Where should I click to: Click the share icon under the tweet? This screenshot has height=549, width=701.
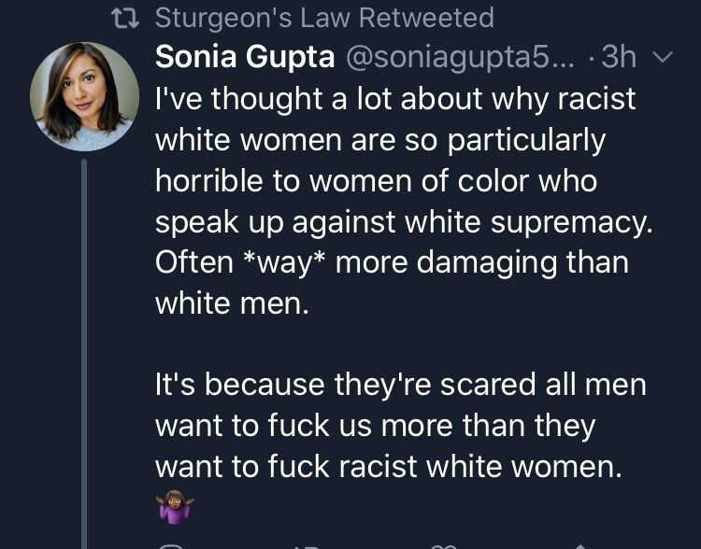pyautogui.click(x=580, y=544)
